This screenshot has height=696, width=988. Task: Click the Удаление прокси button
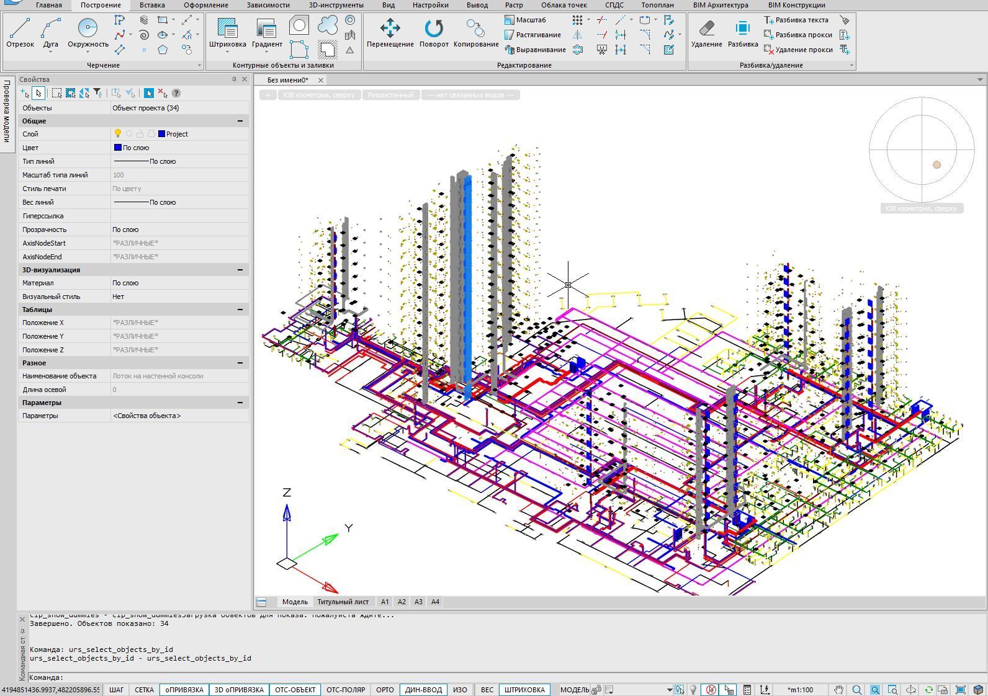[798, 50]
